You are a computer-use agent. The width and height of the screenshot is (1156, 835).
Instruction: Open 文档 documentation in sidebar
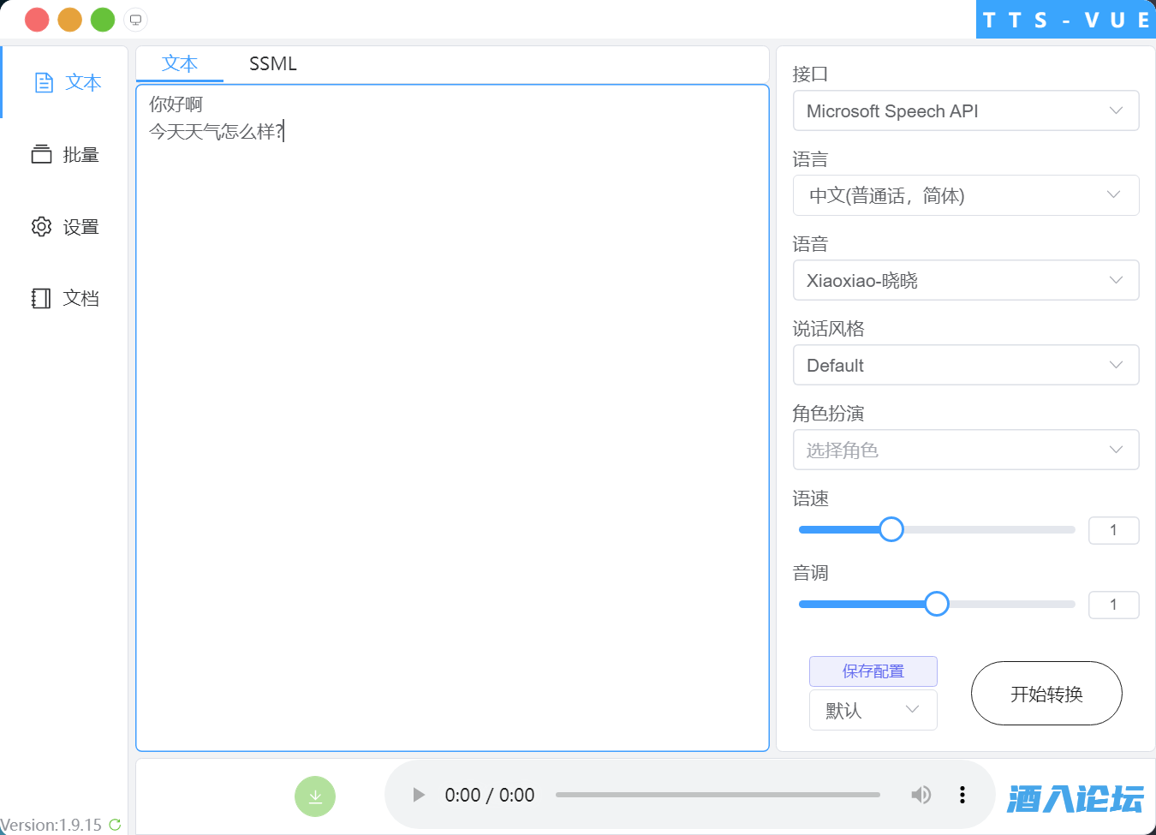pos(65,298)
